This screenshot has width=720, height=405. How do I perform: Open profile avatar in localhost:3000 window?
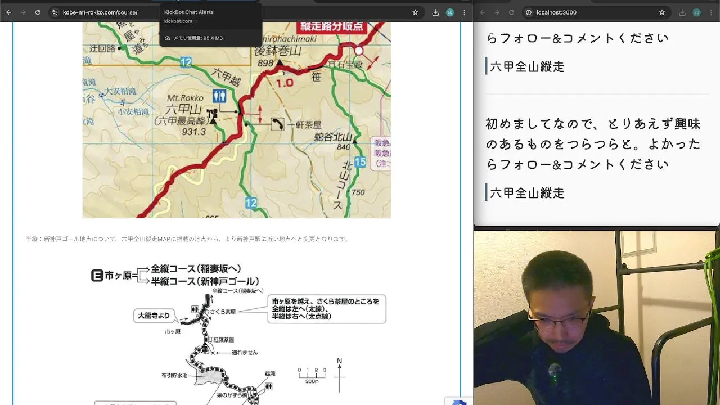coord(697,12)
